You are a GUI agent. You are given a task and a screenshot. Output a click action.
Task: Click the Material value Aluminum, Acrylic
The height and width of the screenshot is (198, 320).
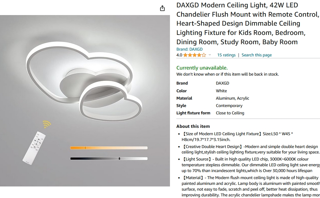(x=232, y=98)
